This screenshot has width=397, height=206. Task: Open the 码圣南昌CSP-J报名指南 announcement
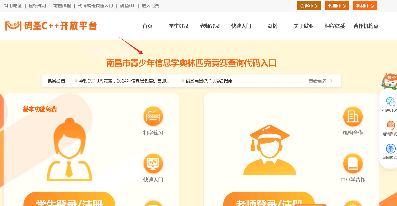tap(209, 81)
